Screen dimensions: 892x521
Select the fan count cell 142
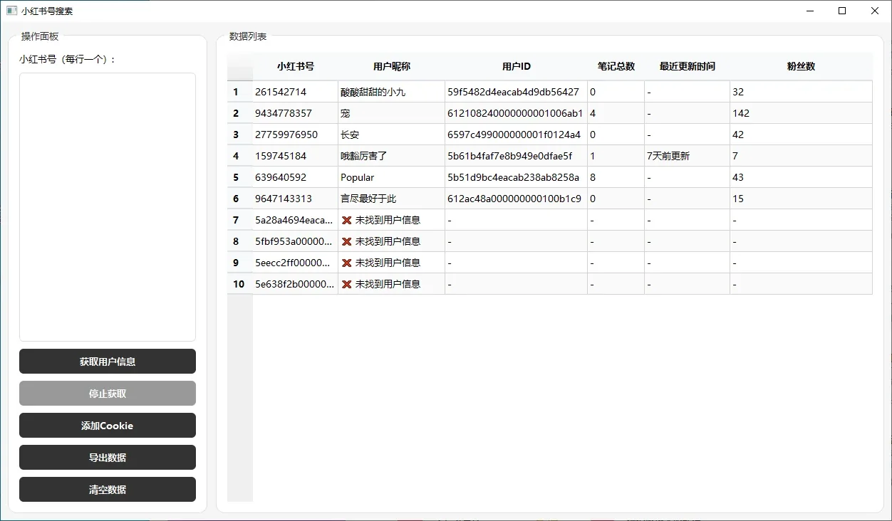[x=802, y=113]
